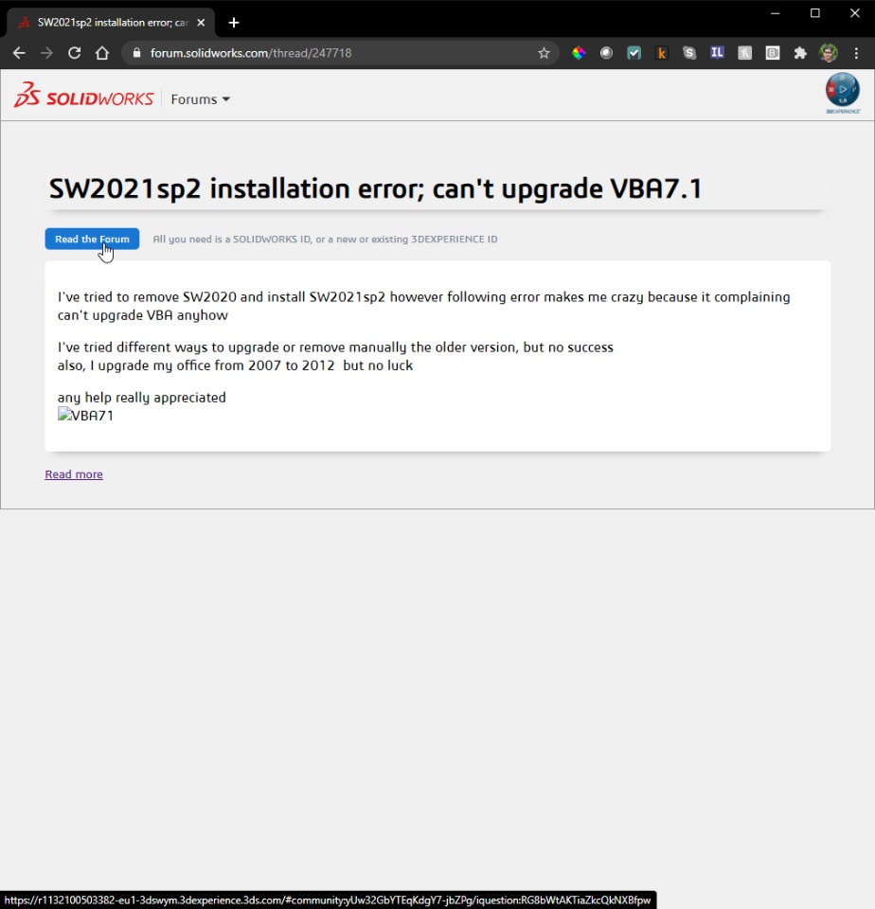The image size is (875, 909).
Task: Open the Chrome three-dot menu
Action: click(856, 53)
